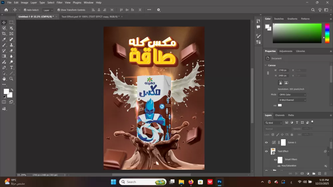Open the gear settings in options bar
The image size is (333, 187).
[159, 10]
